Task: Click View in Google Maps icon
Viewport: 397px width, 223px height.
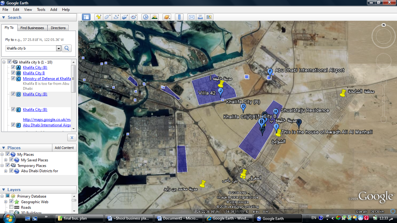Action: (x=209, y=17)
